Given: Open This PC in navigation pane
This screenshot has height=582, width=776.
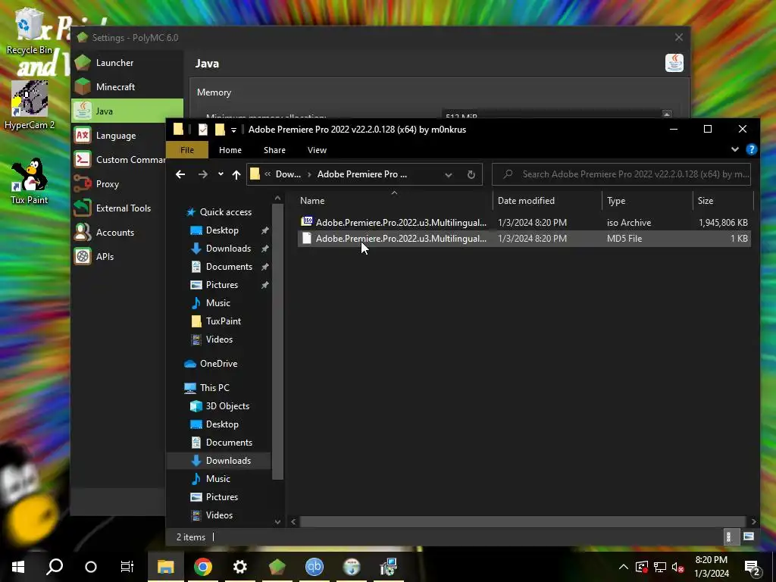Looking at the screenshot, I should pos(214,387).
